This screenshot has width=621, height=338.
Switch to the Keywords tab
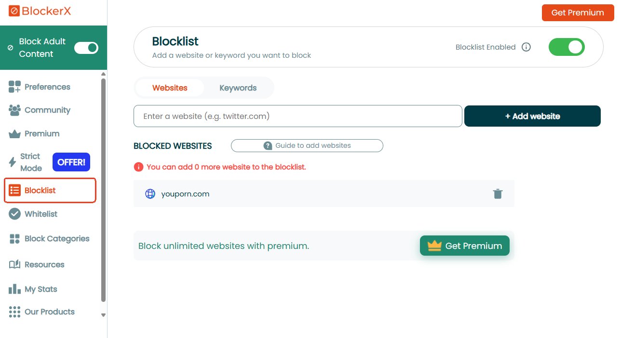tap(238, 88)
